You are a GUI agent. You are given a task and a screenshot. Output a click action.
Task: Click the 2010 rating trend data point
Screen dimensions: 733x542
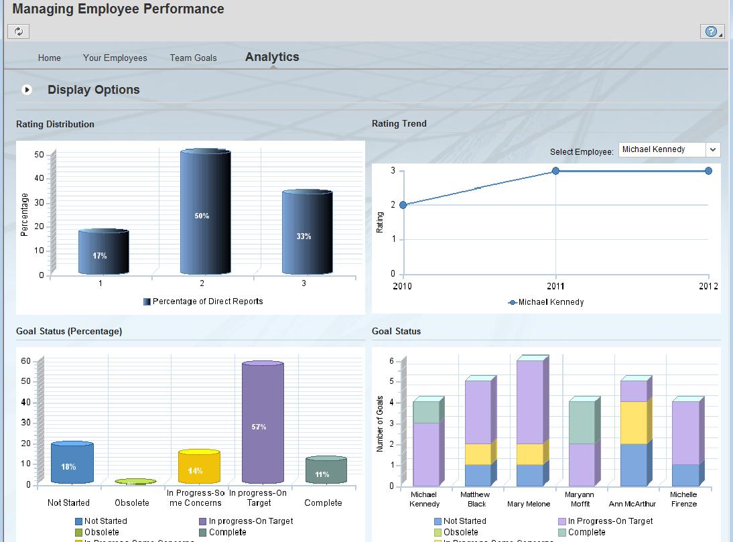403,205
